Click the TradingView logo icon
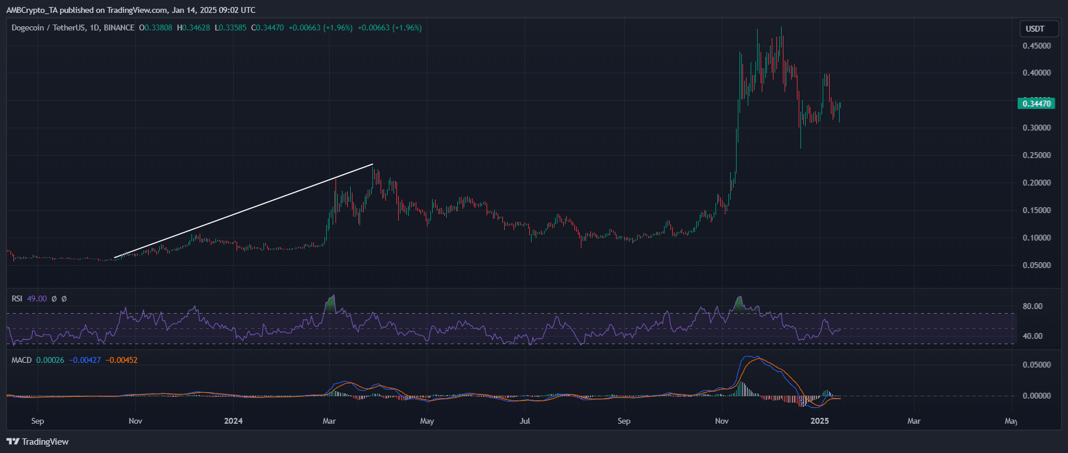This screenshot has height=453, width=1068. 12,442
